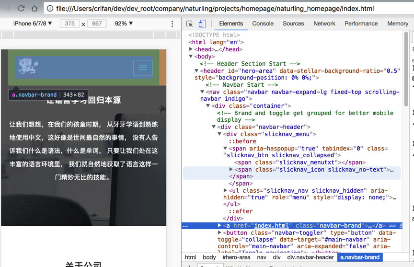
Task: Select div.navbar-header in the breadcrumb
Action: click(310, 257)
